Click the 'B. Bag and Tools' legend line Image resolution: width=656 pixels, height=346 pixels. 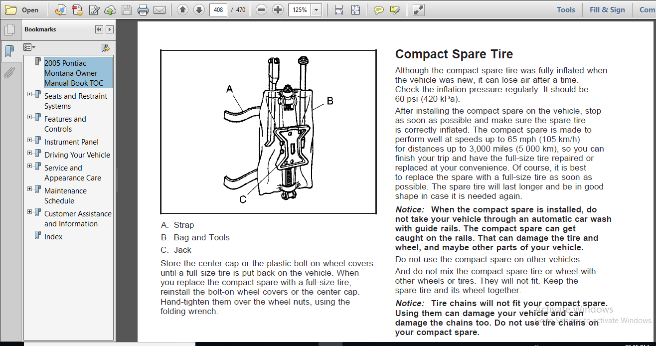pos(195,238)
